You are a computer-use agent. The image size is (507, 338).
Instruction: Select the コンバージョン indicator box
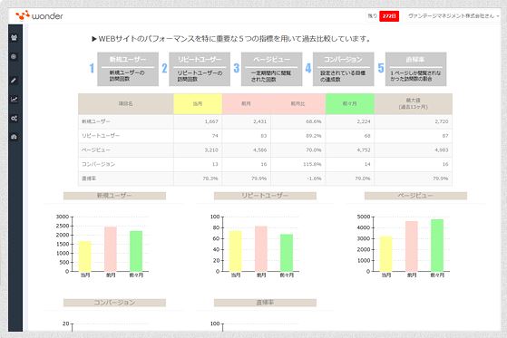pos(344,69)
